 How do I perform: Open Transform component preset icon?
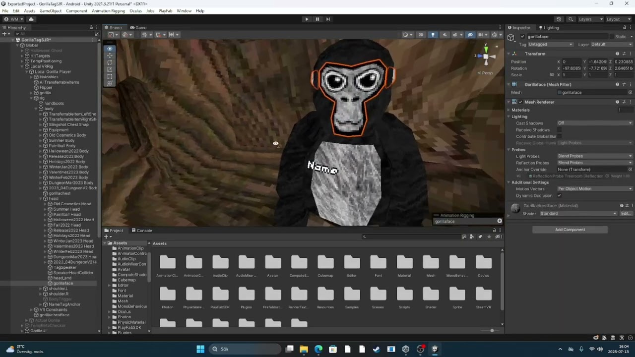[624, 54]
